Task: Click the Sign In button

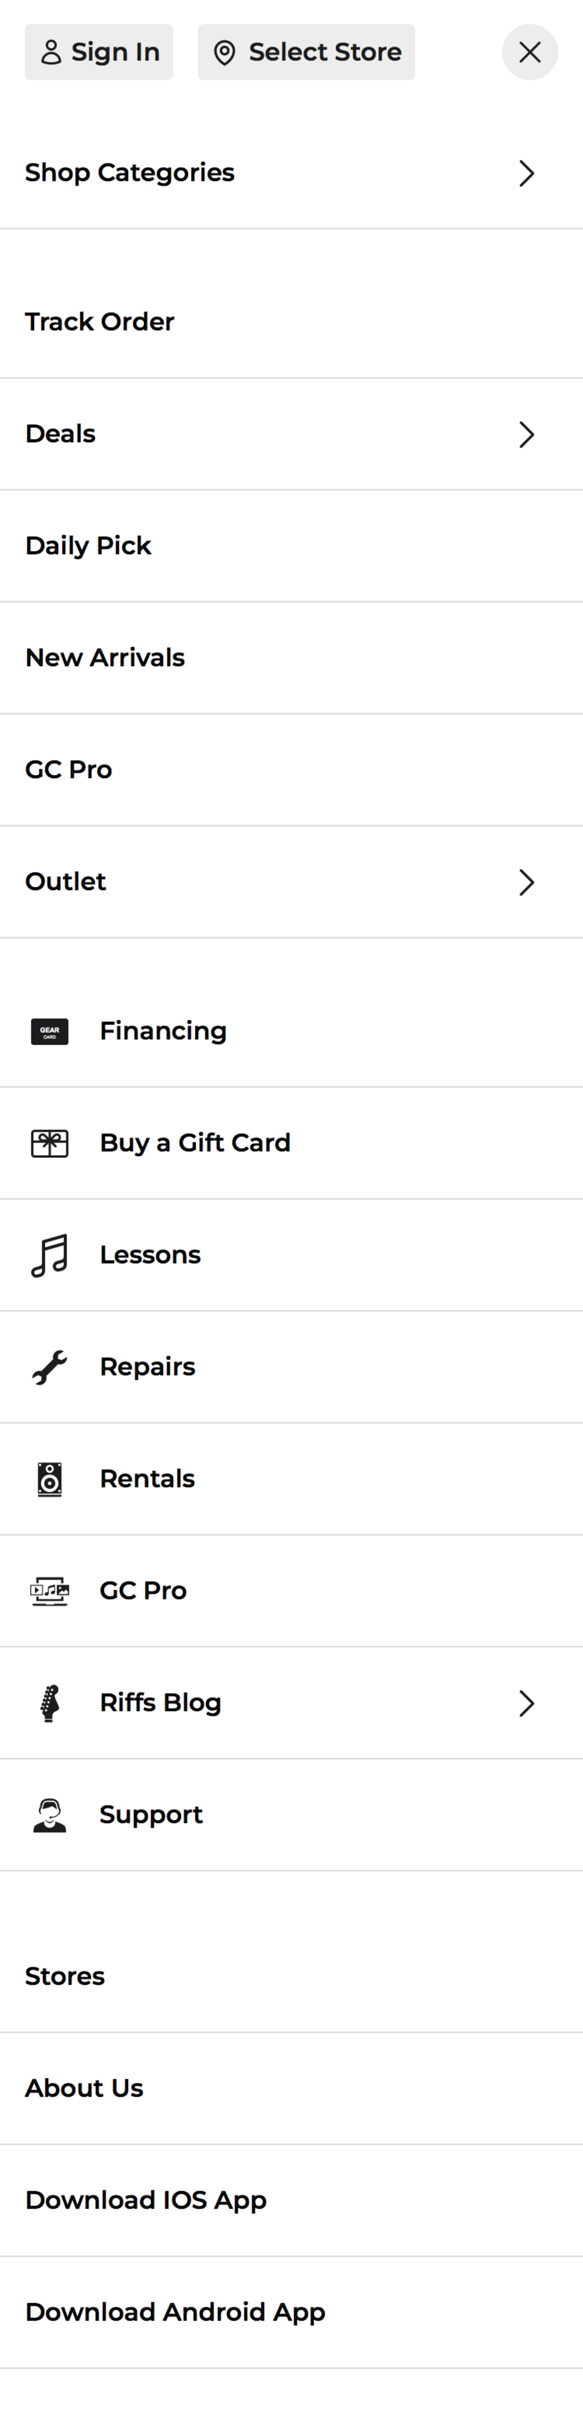Action: tap(98, 52)
